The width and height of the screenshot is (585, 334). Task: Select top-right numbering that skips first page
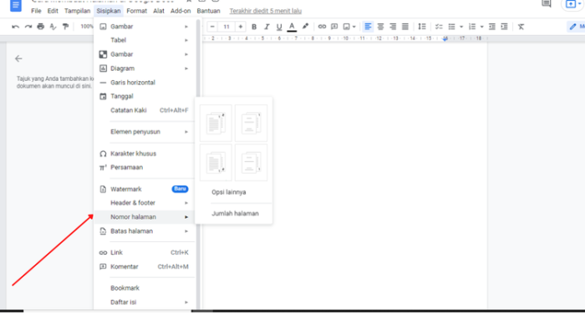(x=251, y=122)
